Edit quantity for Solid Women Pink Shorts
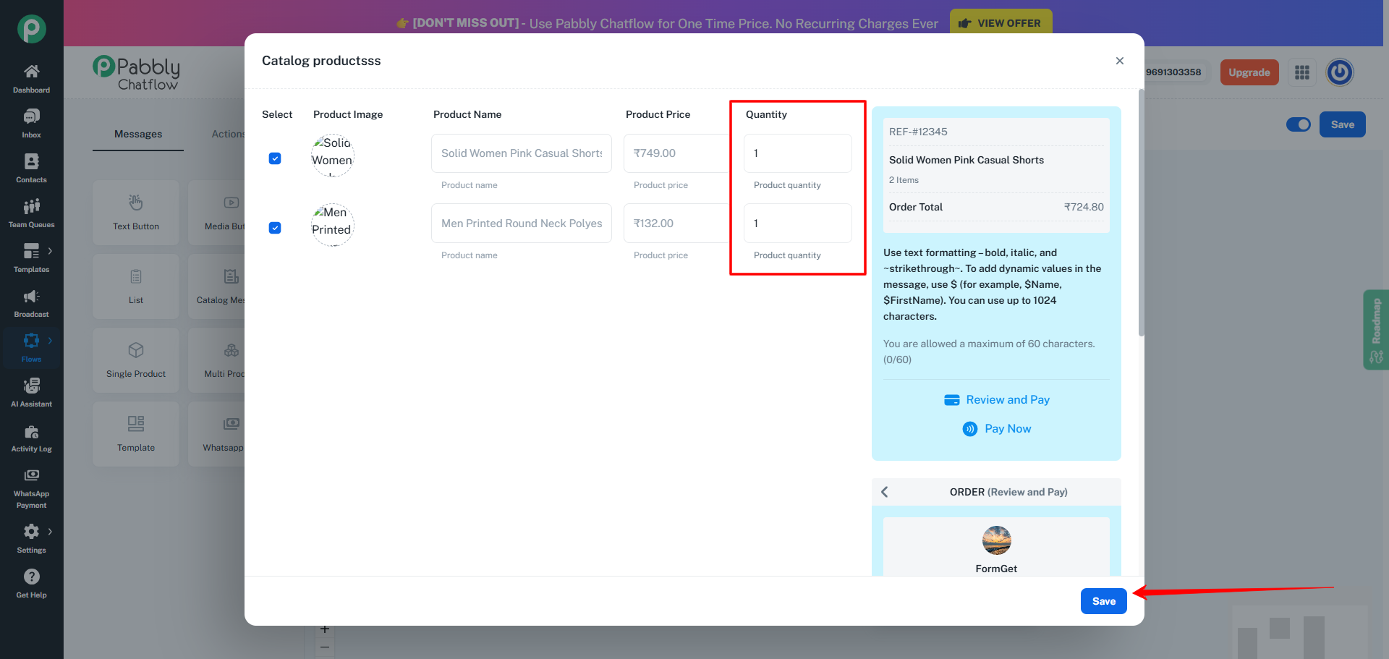1389x659 pixels. (798, 153)
